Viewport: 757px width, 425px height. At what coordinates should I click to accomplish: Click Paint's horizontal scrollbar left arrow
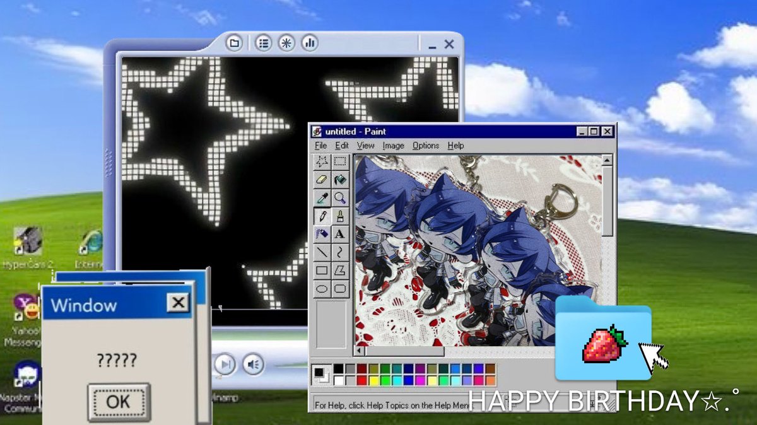pyautogui.click(x=360, y=351)
